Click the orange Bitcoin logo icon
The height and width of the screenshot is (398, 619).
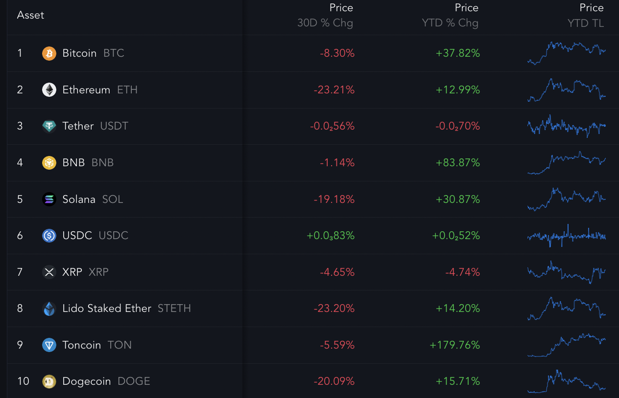point(49,53)
